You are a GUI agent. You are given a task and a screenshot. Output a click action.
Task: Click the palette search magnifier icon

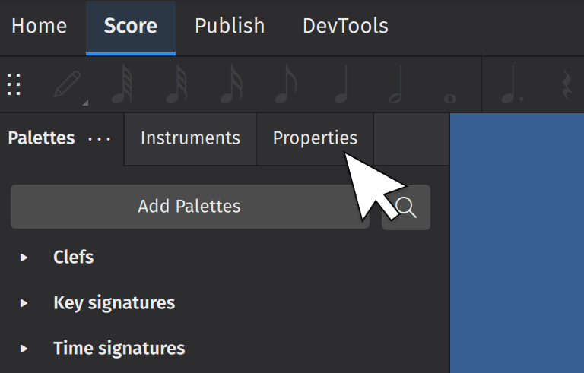click(407, 207)
